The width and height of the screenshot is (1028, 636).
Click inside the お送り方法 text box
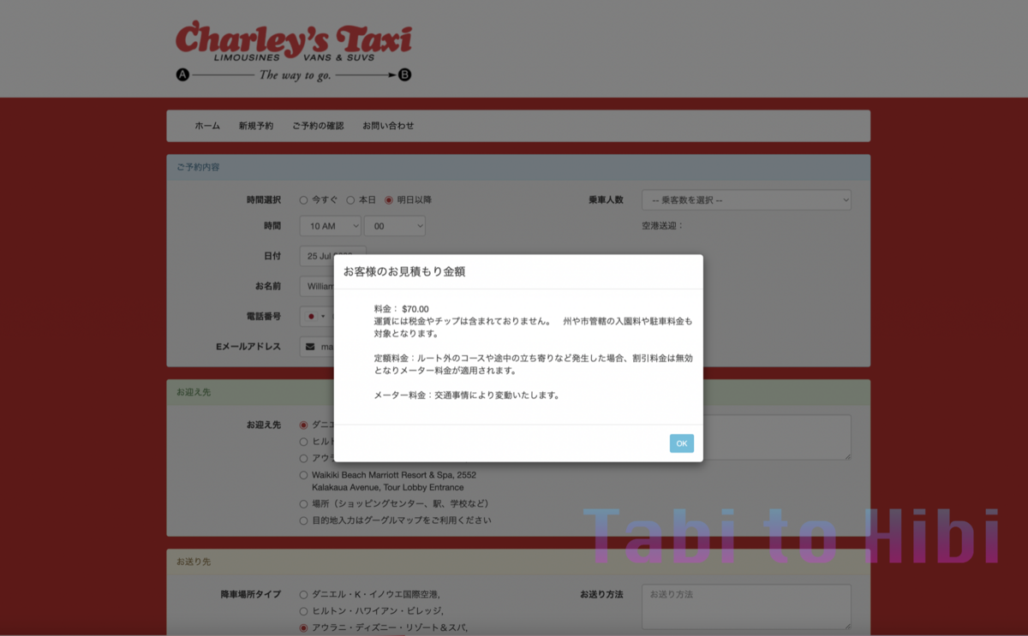[745, 606]
